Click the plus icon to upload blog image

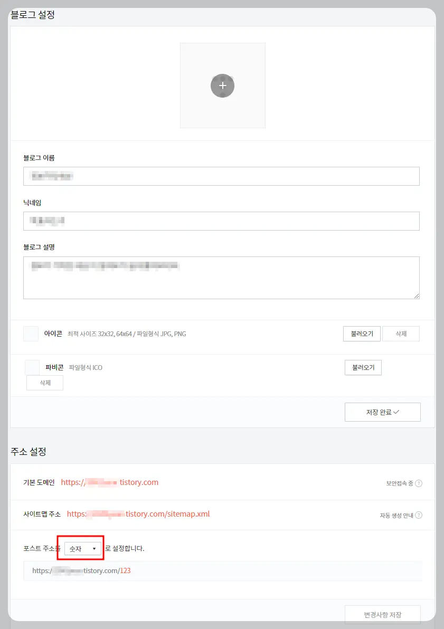coord(222,85)
